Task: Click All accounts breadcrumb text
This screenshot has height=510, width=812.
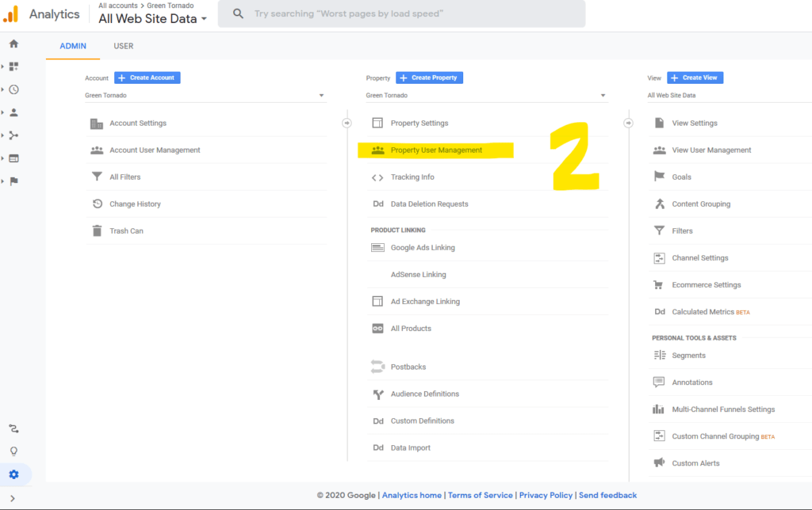Action: 118,6
